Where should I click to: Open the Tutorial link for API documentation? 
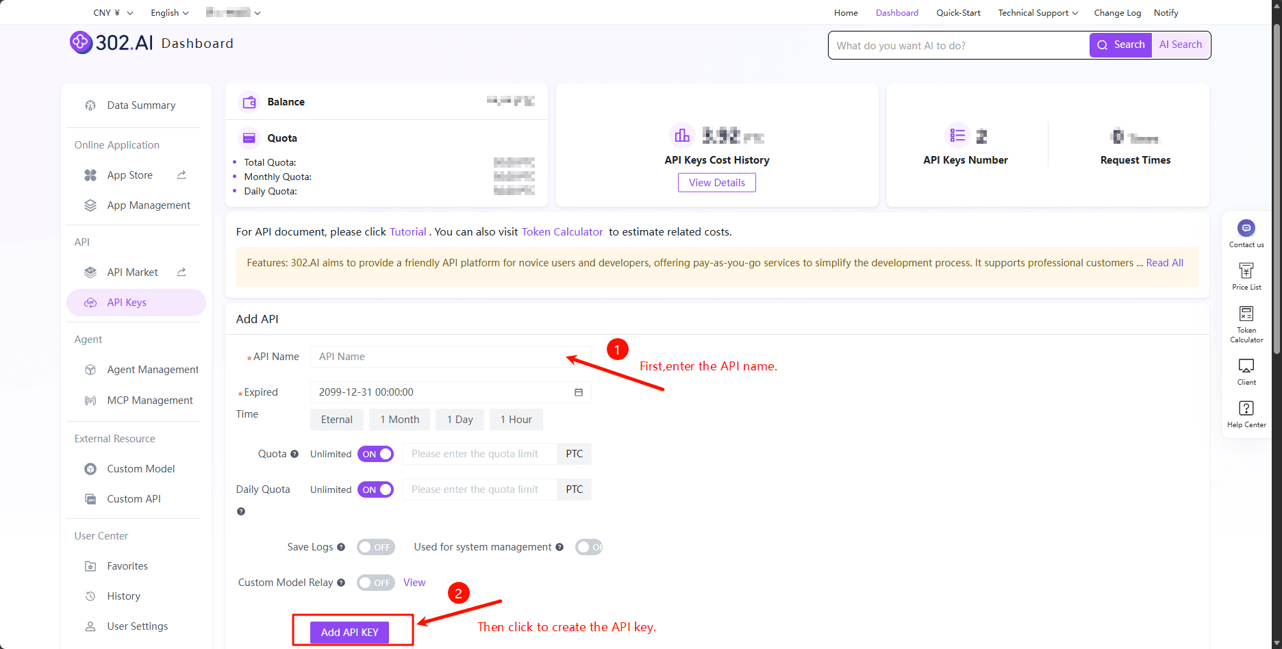point(407,231)
